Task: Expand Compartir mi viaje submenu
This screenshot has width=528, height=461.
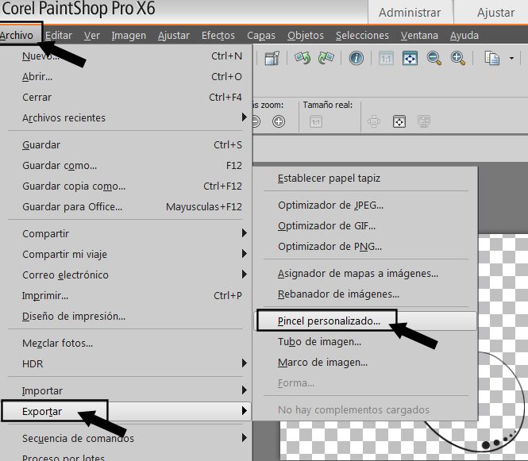Action: [x=126, y=255]
